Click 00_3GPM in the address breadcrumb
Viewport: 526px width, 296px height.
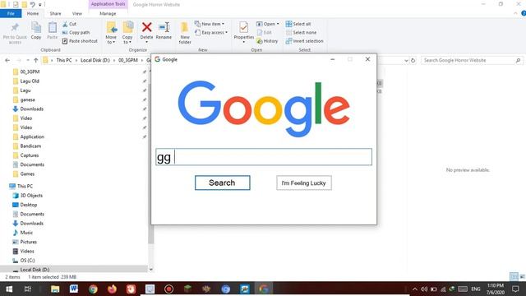pyautogui.click(x=128, y=60)
